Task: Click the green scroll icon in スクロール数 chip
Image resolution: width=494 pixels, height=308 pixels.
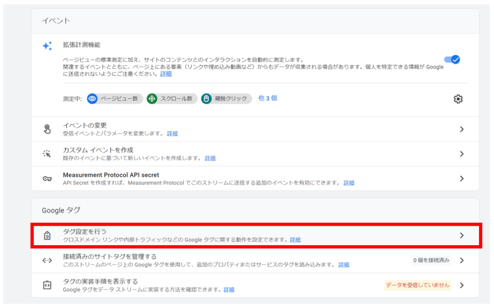Action: point(152,99)
